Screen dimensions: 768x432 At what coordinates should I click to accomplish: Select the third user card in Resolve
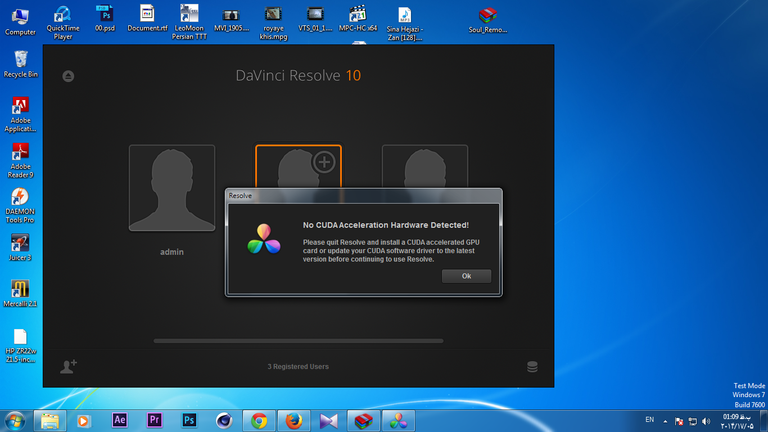tap(425, 166)
